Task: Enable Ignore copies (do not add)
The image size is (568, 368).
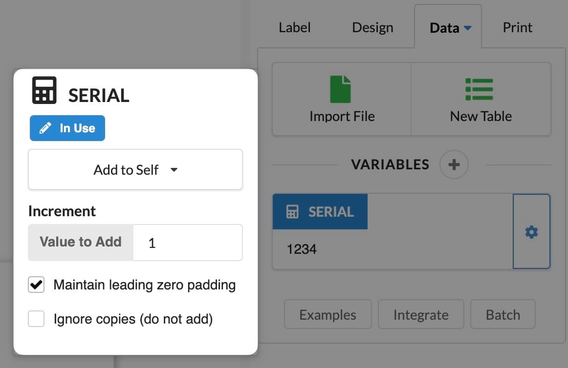Action: click(x=36, y=319)
